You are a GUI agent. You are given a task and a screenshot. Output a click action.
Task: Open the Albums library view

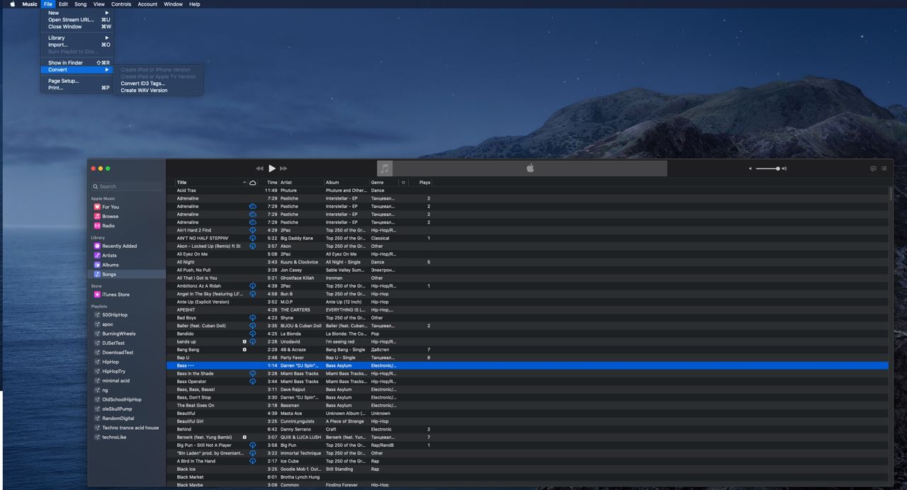coord(110,265)
